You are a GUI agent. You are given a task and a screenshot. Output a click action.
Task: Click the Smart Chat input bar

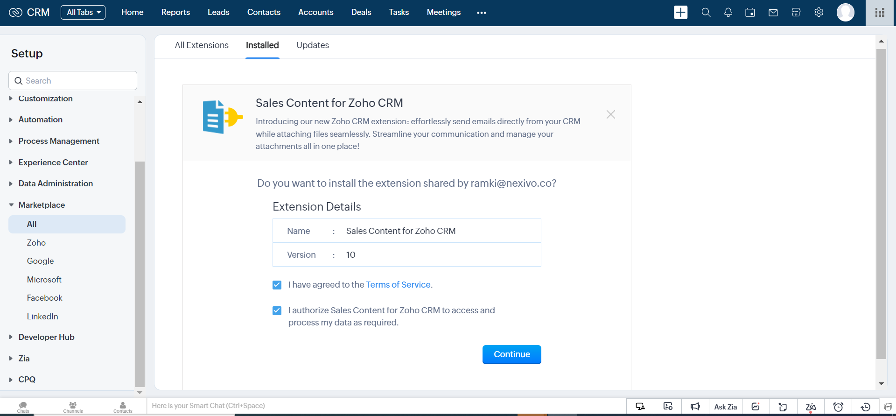386,406
